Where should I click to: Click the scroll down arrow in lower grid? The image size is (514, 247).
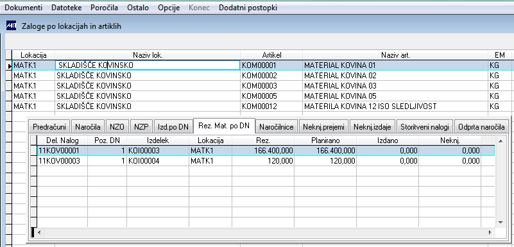click(x=501, y=222)
